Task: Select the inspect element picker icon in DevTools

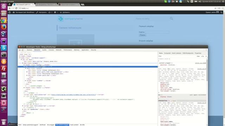Action: (x=20, y=50)
